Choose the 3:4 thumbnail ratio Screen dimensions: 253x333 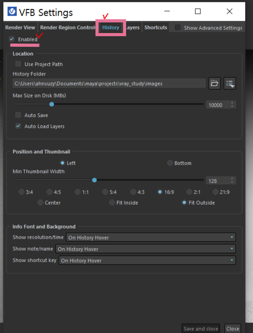(x=22, y=192)
